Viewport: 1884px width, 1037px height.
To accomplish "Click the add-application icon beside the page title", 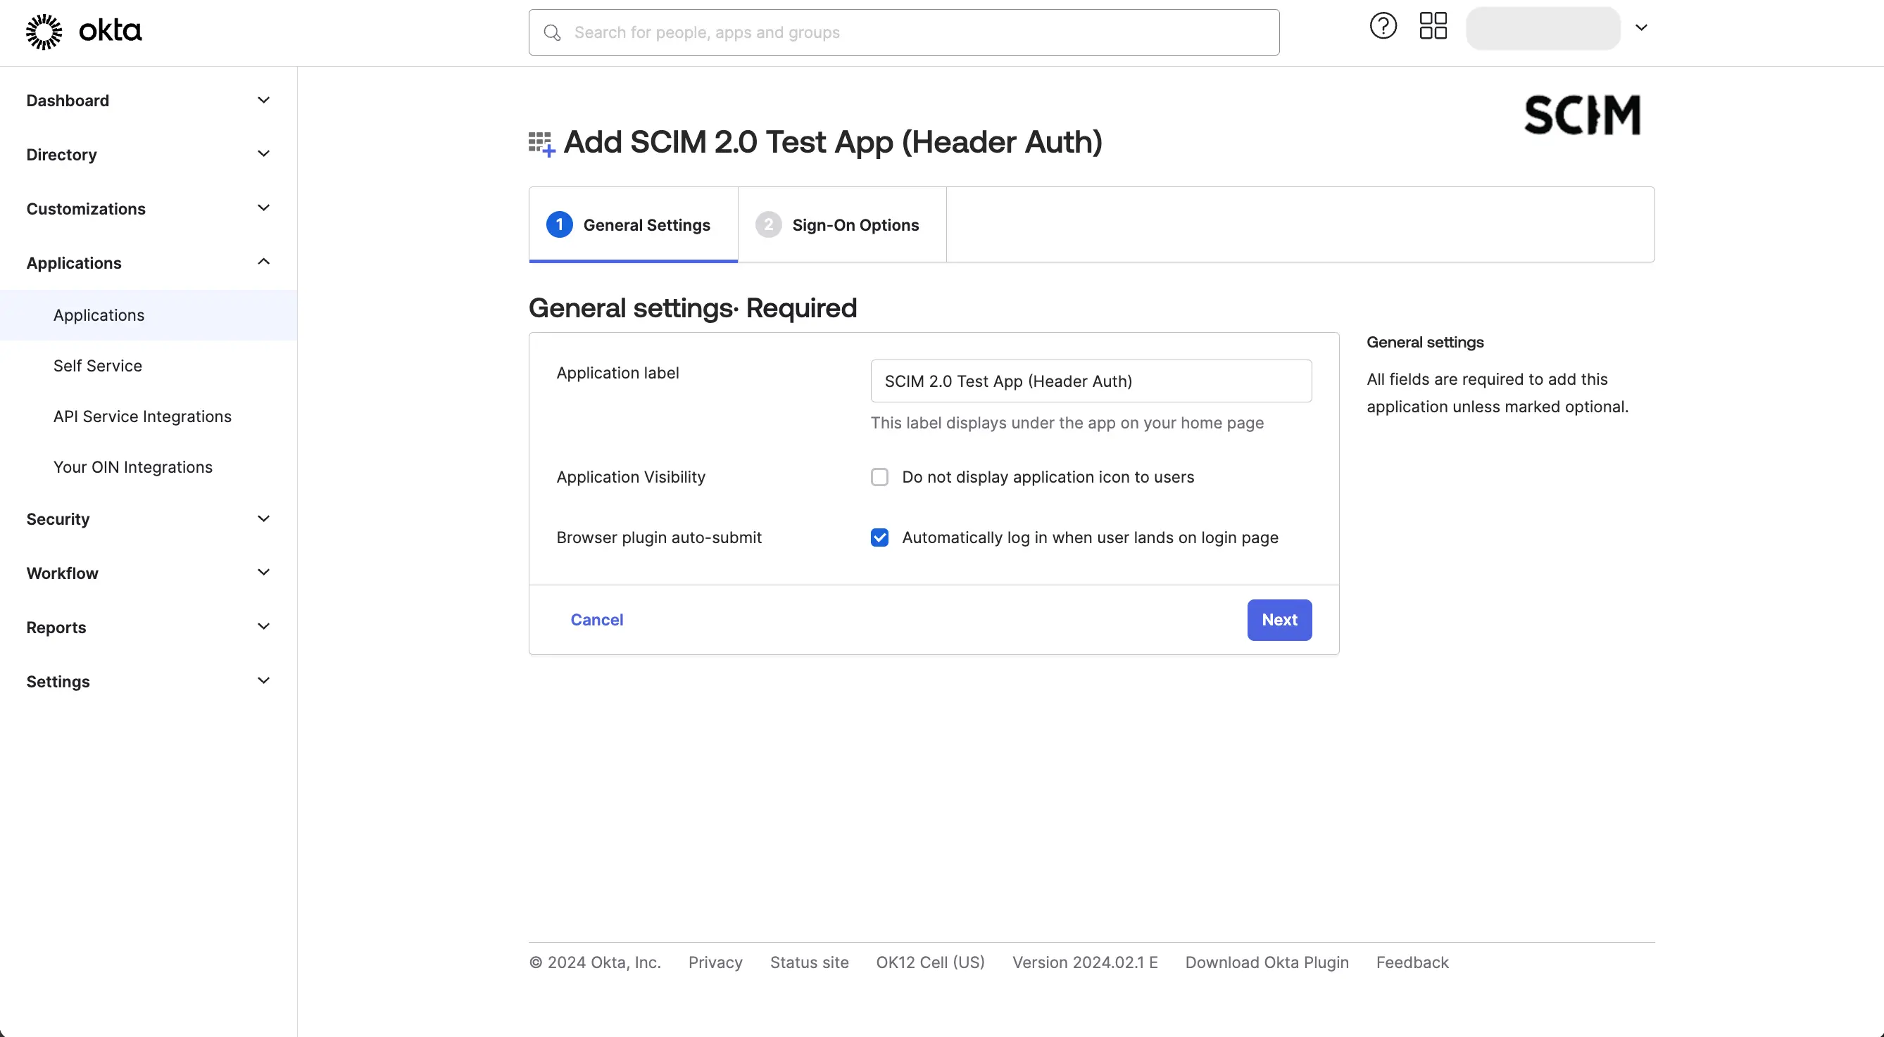I will 541,142.
